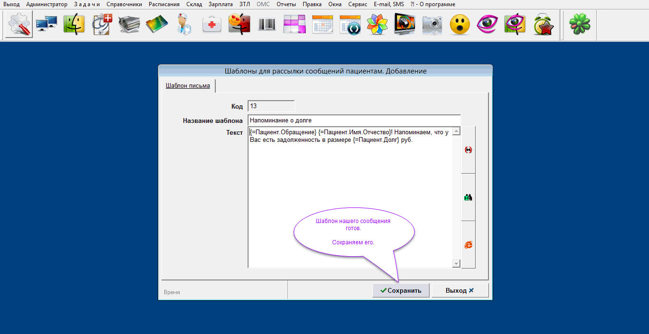Click the wrench and gear settings icon
The height and width of the screenshot is (334, 649).
[19, 24]
